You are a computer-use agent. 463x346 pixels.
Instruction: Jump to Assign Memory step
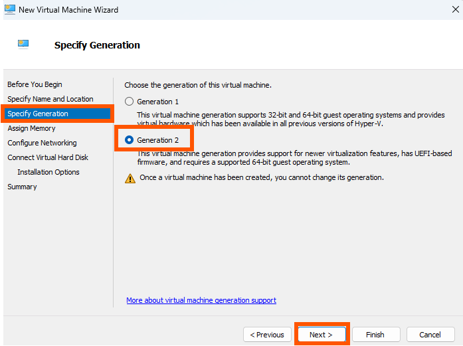(x=32, y=128)
